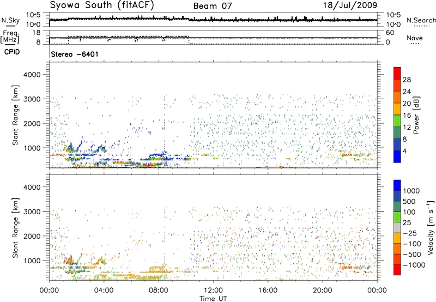436x302 pixels.
Task: Select the 'CPID' label
Action: click(12, 52)
